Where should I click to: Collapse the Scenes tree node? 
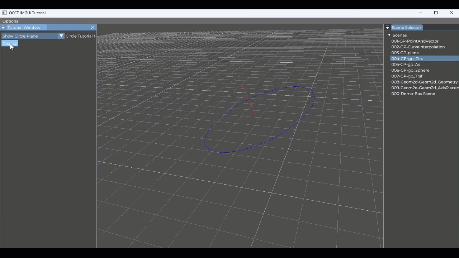click(x=389, y=35)
